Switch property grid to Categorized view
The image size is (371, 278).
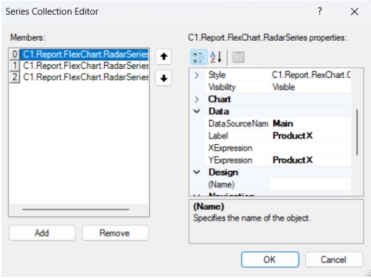(x=199, y=57)
